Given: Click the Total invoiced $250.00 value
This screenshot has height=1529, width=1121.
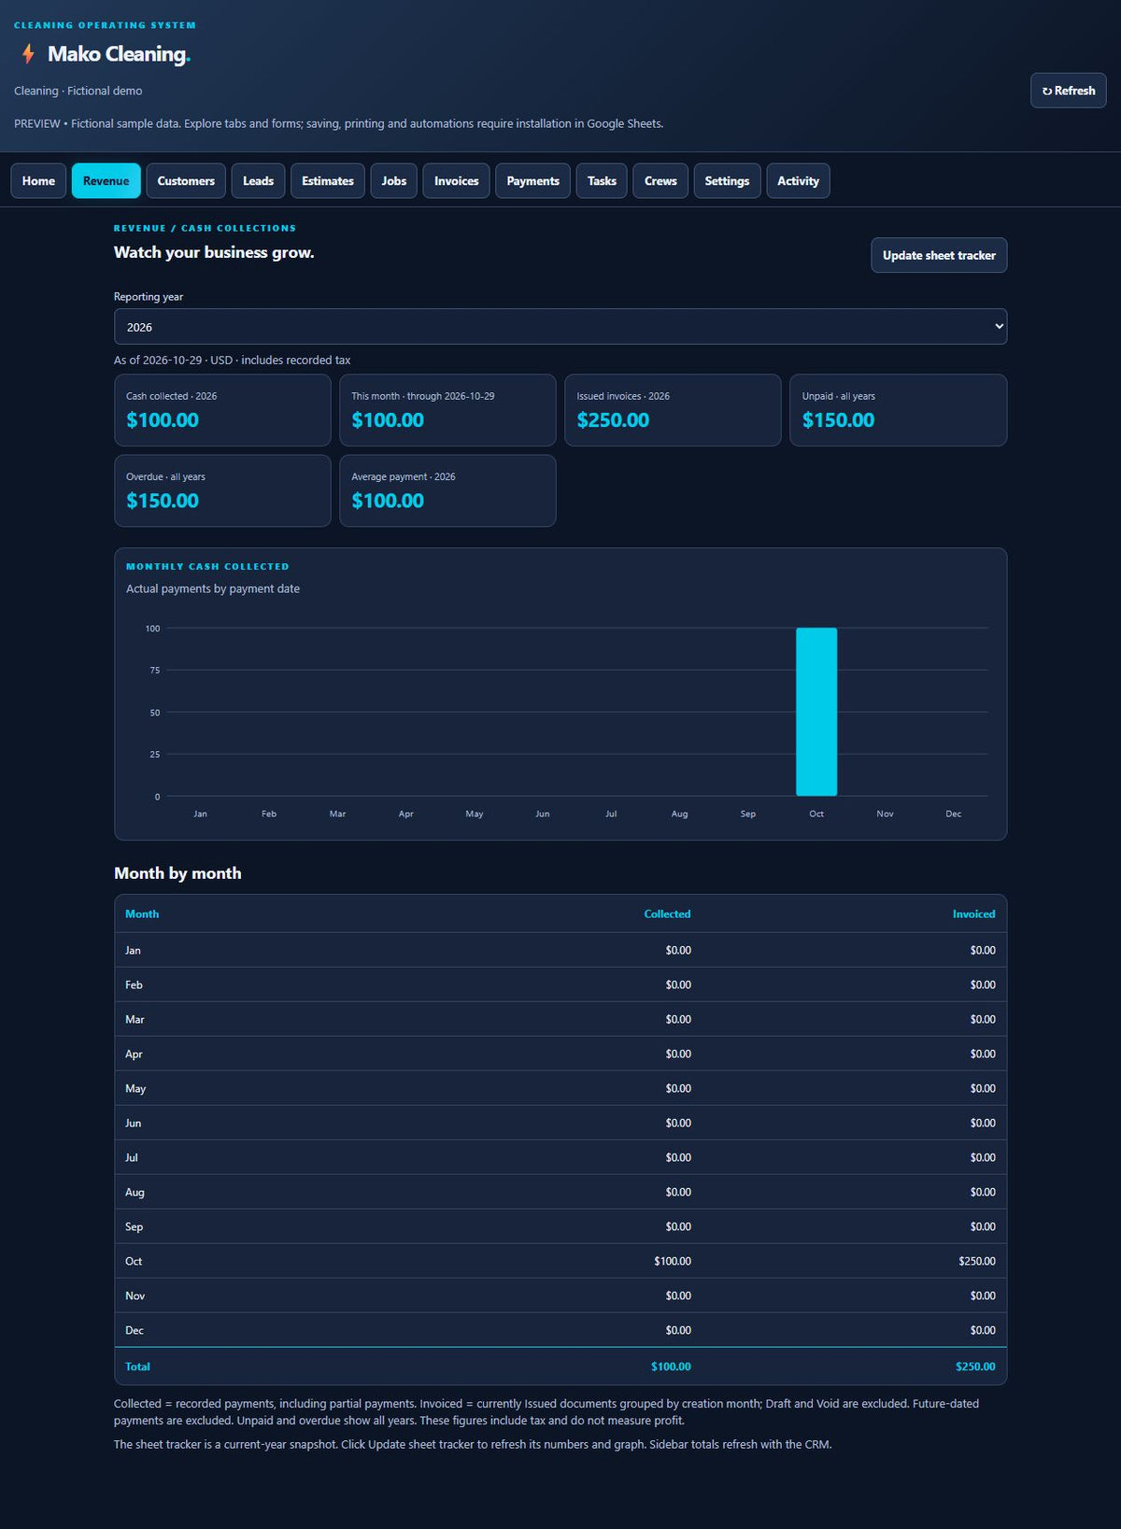Looking at the screenshot, I should 975,1366.
